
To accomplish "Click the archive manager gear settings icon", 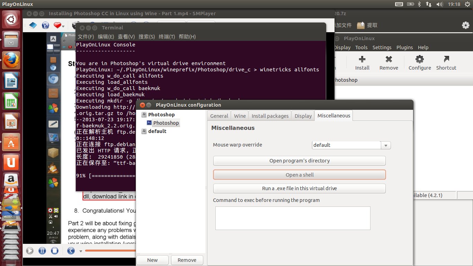I will point(466,25).
